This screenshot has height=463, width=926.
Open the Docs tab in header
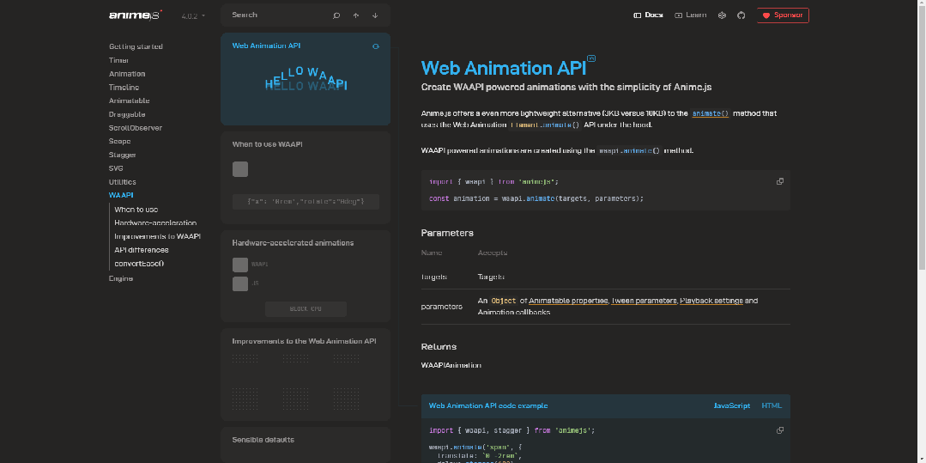tap(649, 15)
